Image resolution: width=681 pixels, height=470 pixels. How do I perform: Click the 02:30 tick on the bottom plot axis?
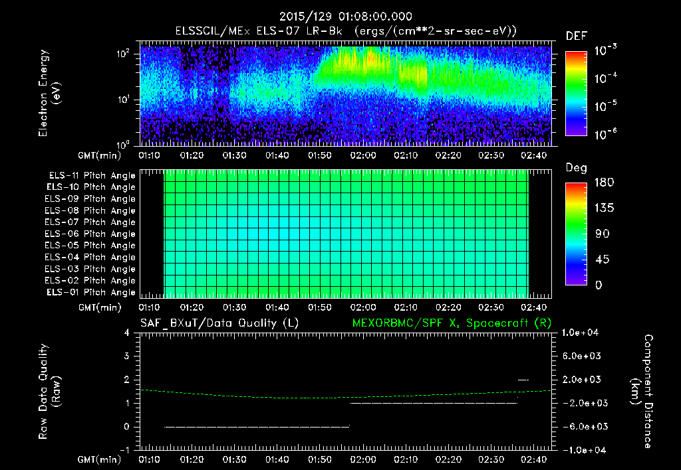click(x=491, y=459)
